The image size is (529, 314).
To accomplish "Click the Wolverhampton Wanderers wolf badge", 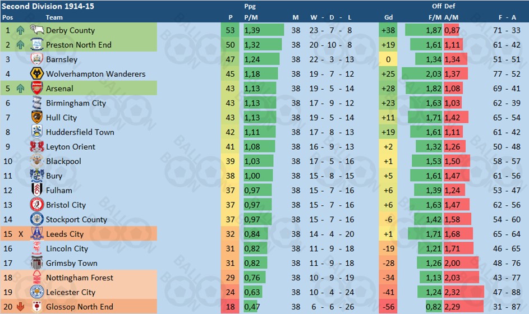I will pos(37,73).
